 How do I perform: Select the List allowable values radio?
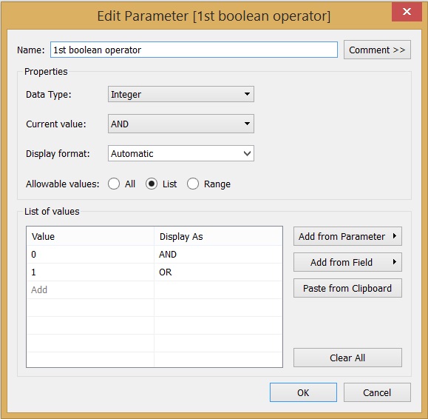point(152,184)
